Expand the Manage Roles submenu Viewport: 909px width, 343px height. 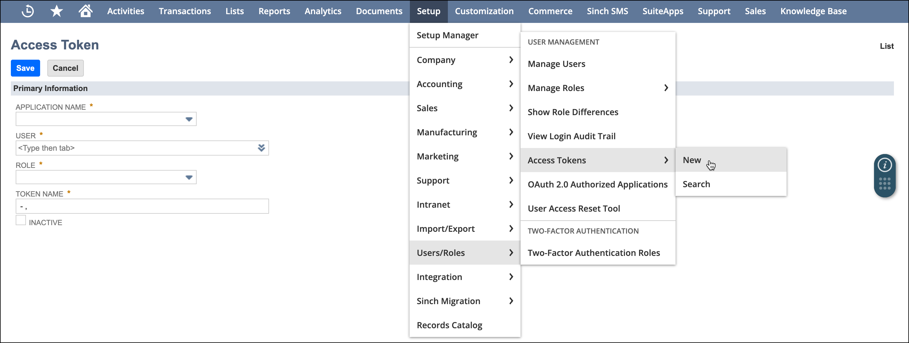click(x=598, y=88)
